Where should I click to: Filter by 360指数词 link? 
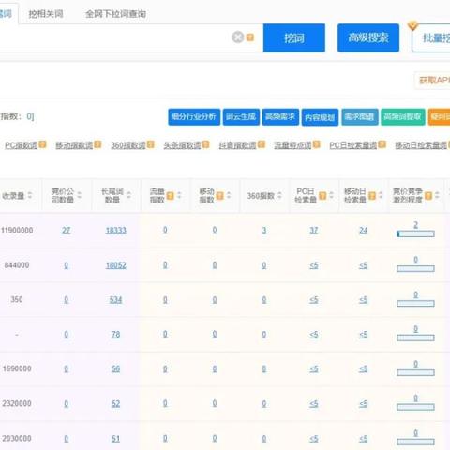tap(128, 145)
